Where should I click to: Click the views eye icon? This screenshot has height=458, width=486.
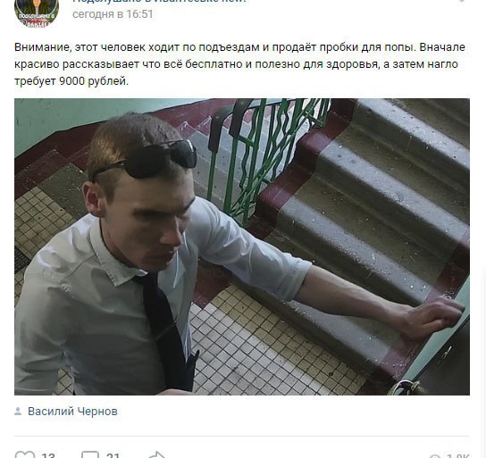pyautogui.click(x=435, y=456)
